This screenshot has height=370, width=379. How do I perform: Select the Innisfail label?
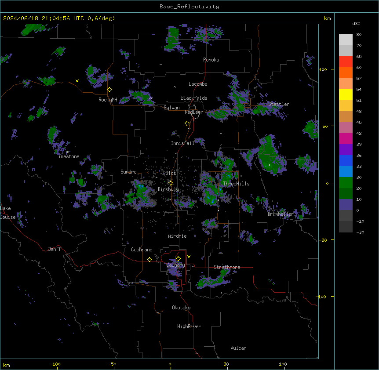[x=182, y=143]
